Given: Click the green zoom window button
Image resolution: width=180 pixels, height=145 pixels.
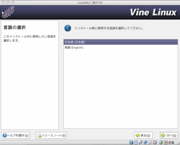Looking at the screenshot, I should point(13,3).
